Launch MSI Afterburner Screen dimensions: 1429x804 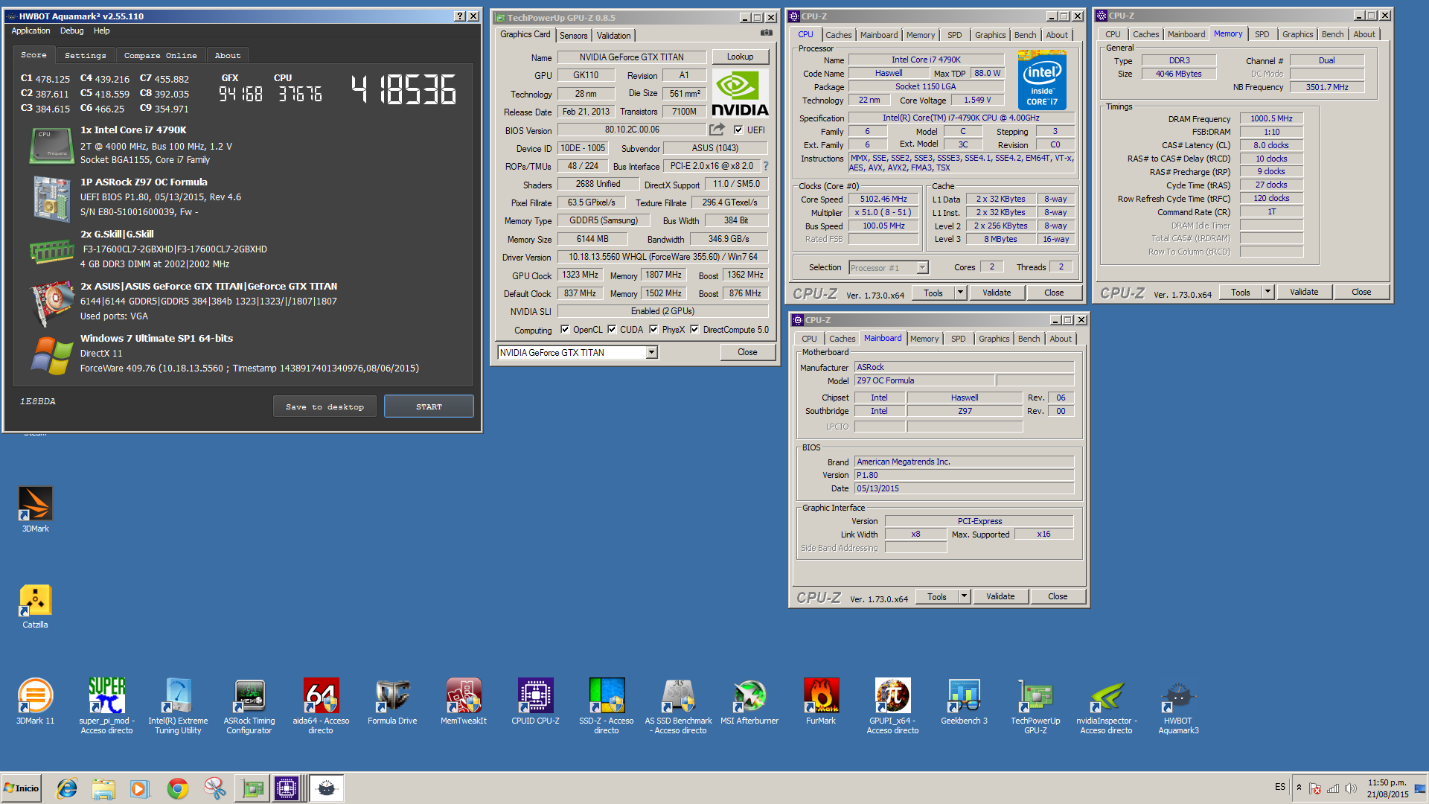coord(749,702)
